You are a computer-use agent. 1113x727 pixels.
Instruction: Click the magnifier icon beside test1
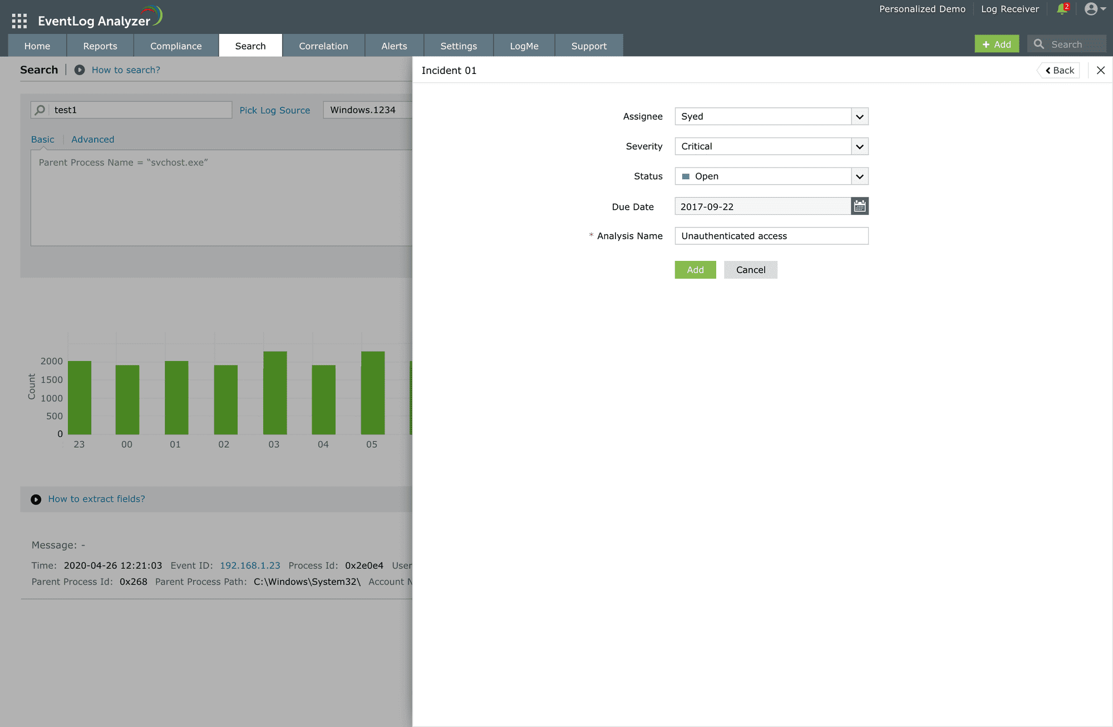pyautogui.click(x=40, y=110)
